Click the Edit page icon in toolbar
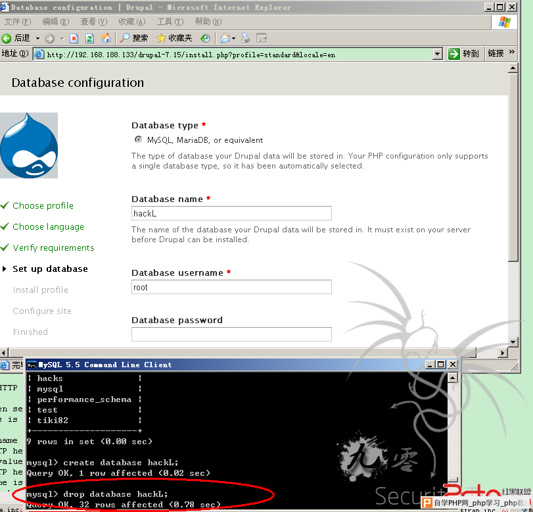The image size is (533, 512). [x=261, y=38]
